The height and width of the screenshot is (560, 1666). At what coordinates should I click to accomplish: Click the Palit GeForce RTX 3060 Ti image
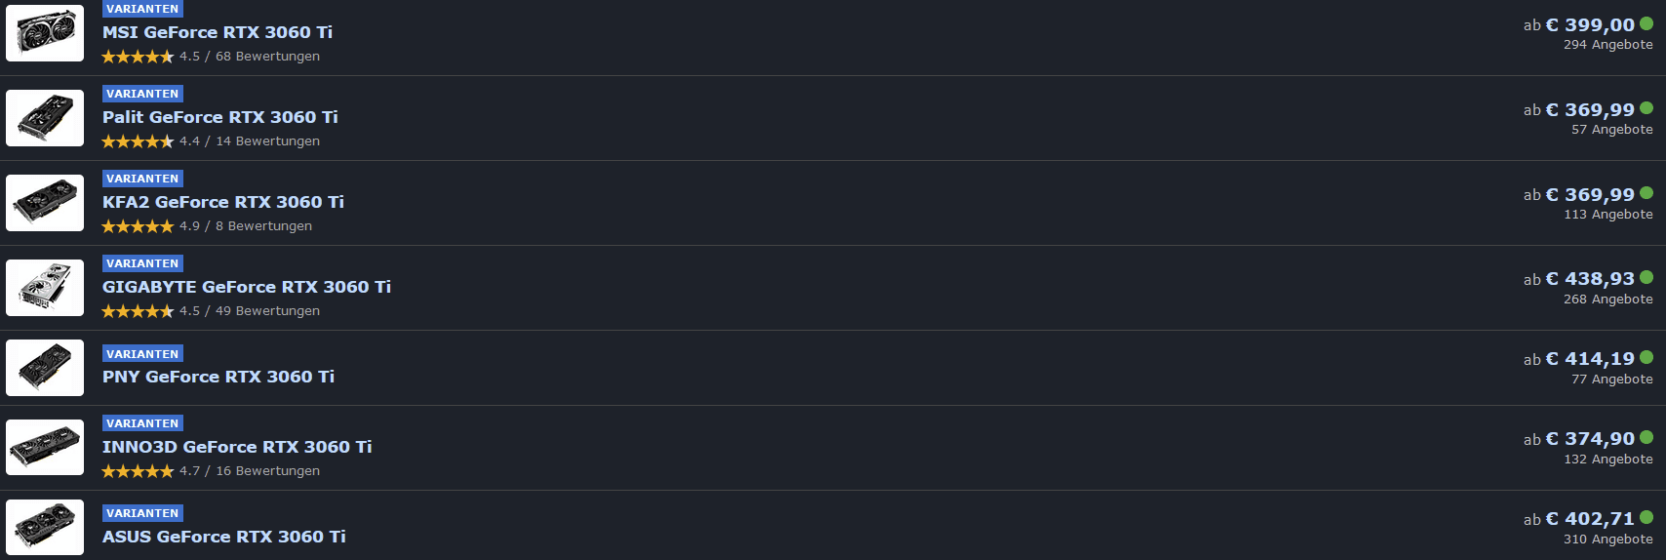coord(45,118)
